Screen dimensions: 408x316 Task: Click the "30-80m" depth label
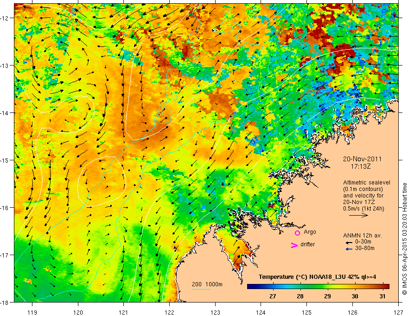(365, 248)
